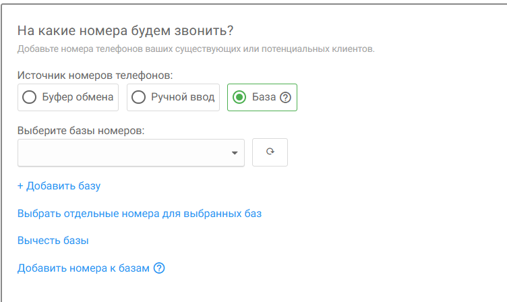Open the Выберите базы номеров combo box
The width and height of the screenshot is (507, 302).
(x=121, y=153)
